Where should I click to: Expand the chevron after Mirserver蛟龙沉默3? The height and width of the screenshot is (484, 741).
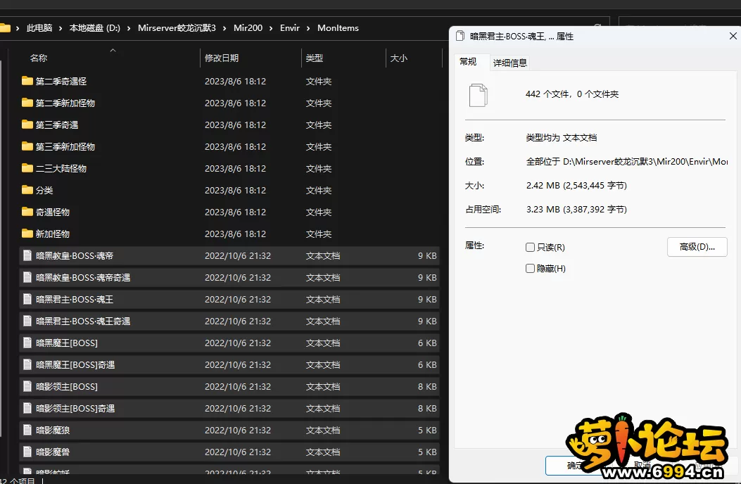coord(224,28)
